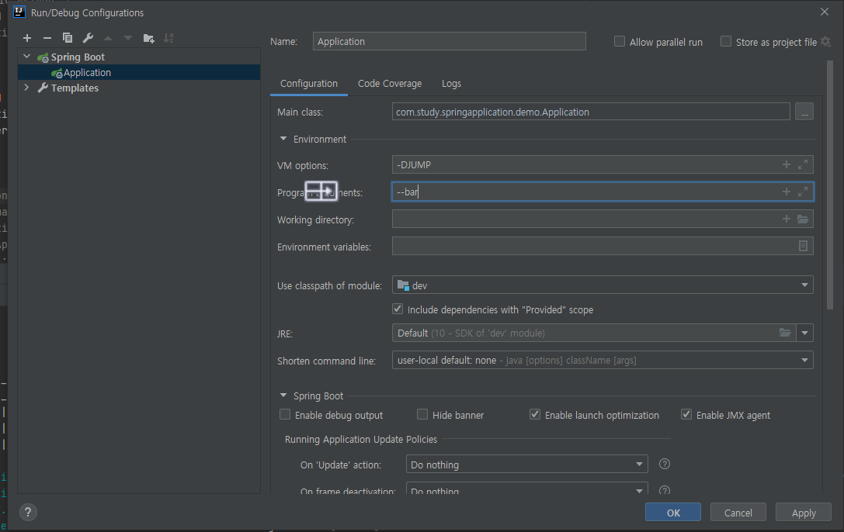Toggle Enable JMX agent checkbox
This screenshot has height=532, width=844.
click(686, 414)
